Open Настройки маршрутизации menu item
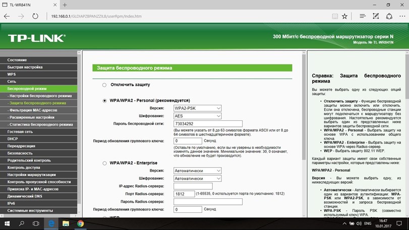The width and height of the screenshot is (409, 230). click(39, 175)
